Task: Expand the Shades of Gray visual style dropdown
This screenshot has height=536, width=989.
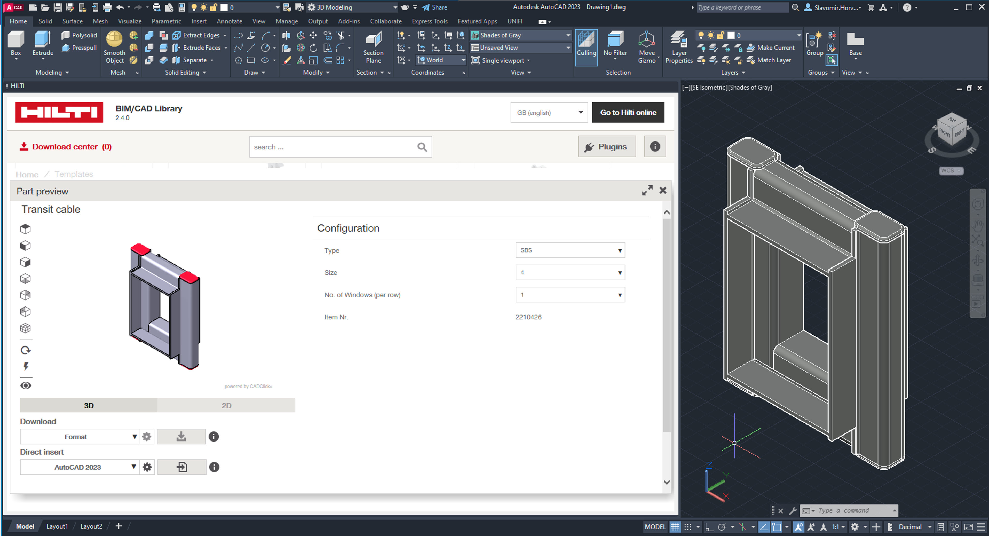Action: [568, 35]
